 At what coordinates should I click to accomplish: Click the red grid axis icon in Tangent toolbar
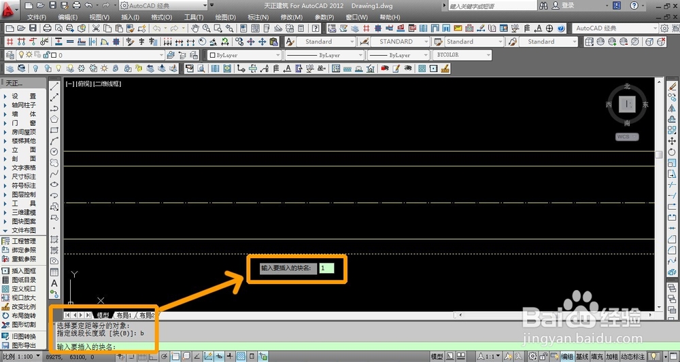click(10, 41)
